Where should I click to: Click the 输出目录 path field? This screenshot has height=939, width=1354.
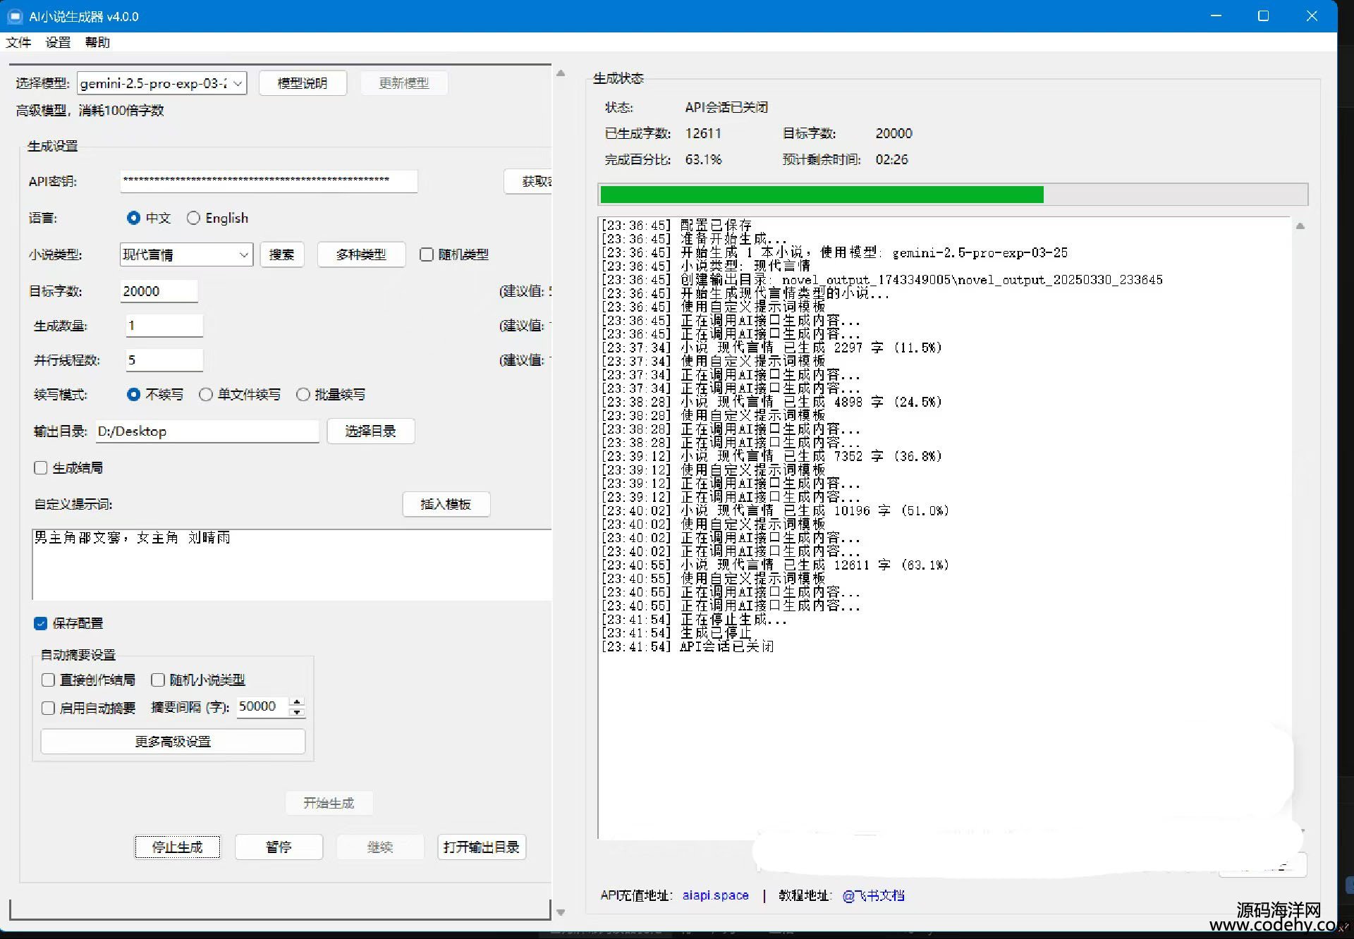coord(207,431)
